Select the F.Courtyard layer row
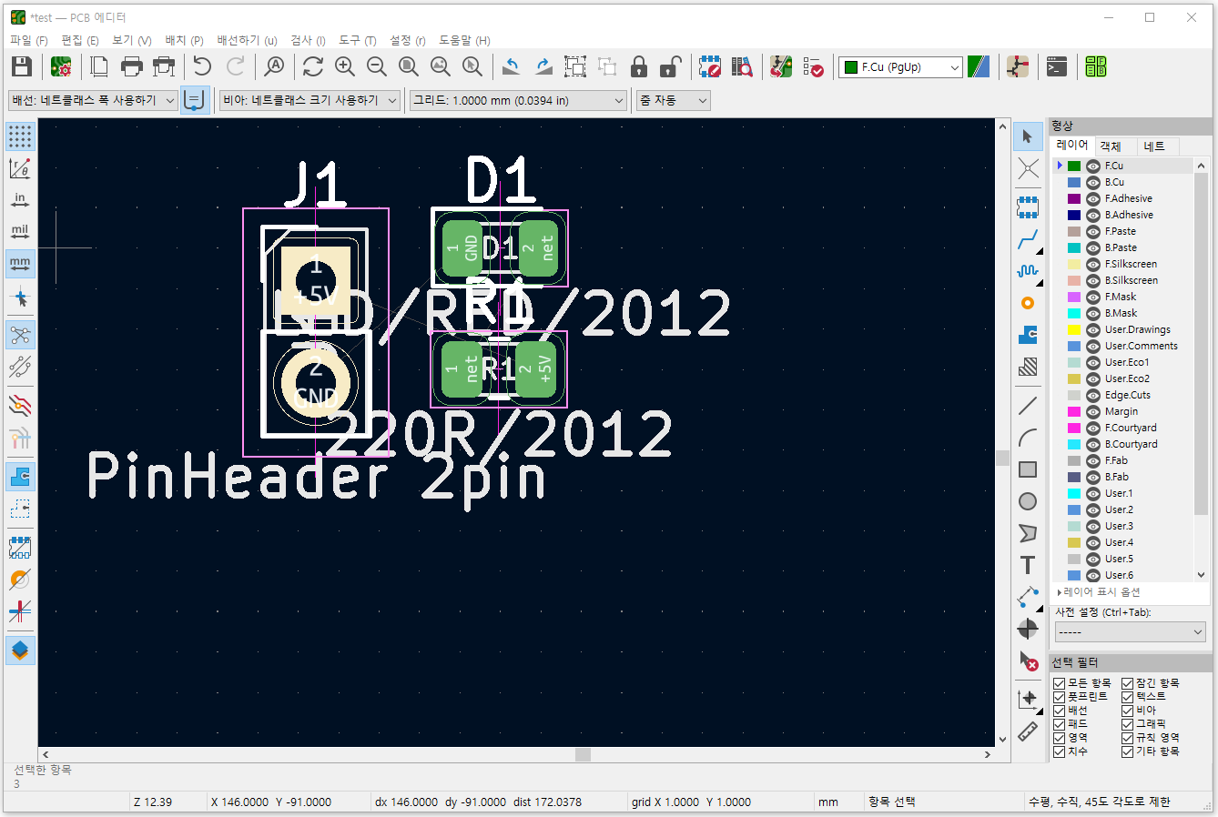The width and height of the screenshot is (1218, 817). pos(1122,428)
